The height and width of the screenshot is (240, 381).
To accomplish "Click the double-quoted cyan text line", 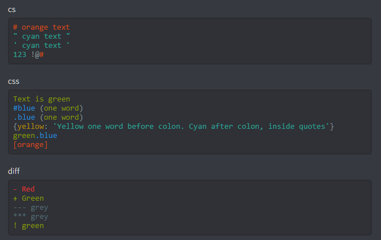I will pyautogui.click(x=41, y=36).
